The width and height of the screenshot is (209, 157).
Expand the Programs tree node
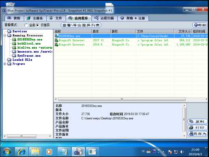pyautogui.click(x=5, y=64)
